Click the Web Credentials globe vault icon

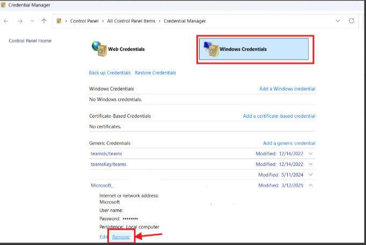[x=99, y=49]
